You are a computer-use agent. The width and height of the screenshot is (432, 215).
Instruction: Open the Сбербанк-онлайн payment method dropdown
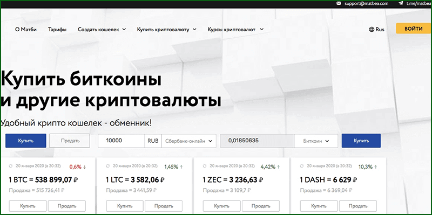tap(189, 141)
